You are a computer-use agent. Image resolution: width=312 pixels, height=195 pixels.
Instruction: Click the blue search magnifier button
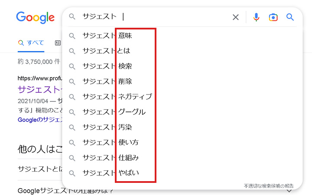coord(290,17)
